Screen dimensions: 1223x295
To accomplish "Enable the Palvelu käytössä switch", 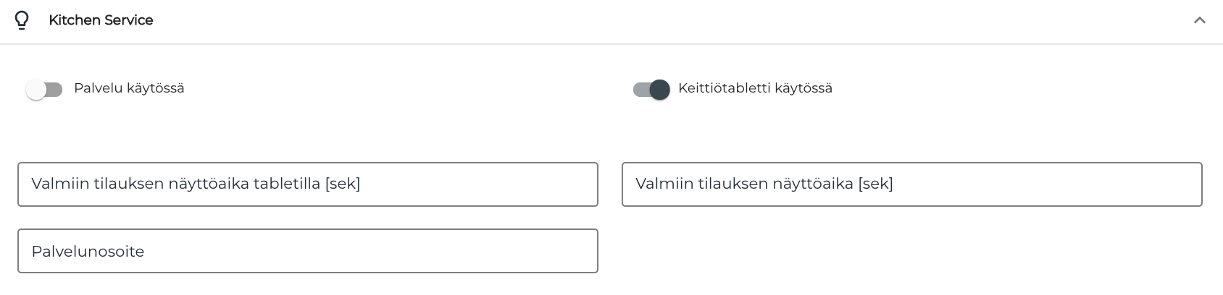I will (44, 89).
